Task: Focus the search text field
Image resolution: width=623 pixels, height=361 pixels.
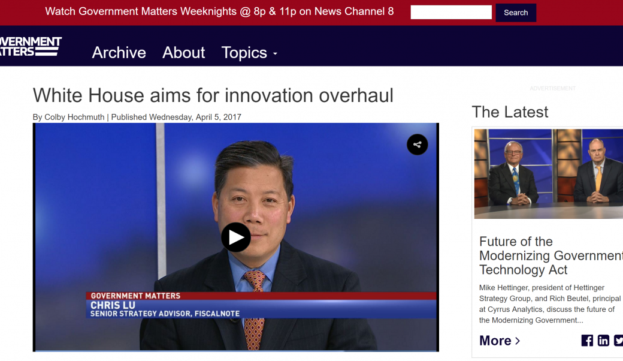Action: pyautogui.click(x=450, y=13)
